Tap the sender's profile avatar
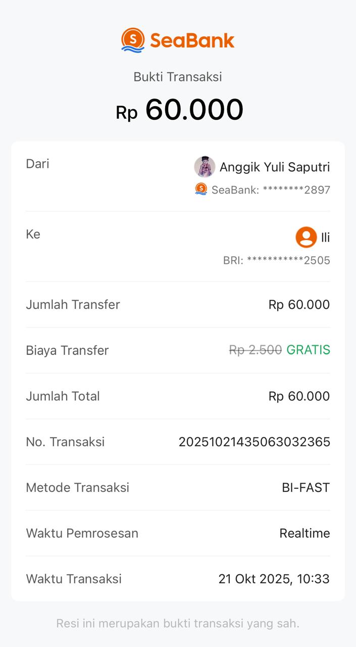356x647 pixels. 205,167
